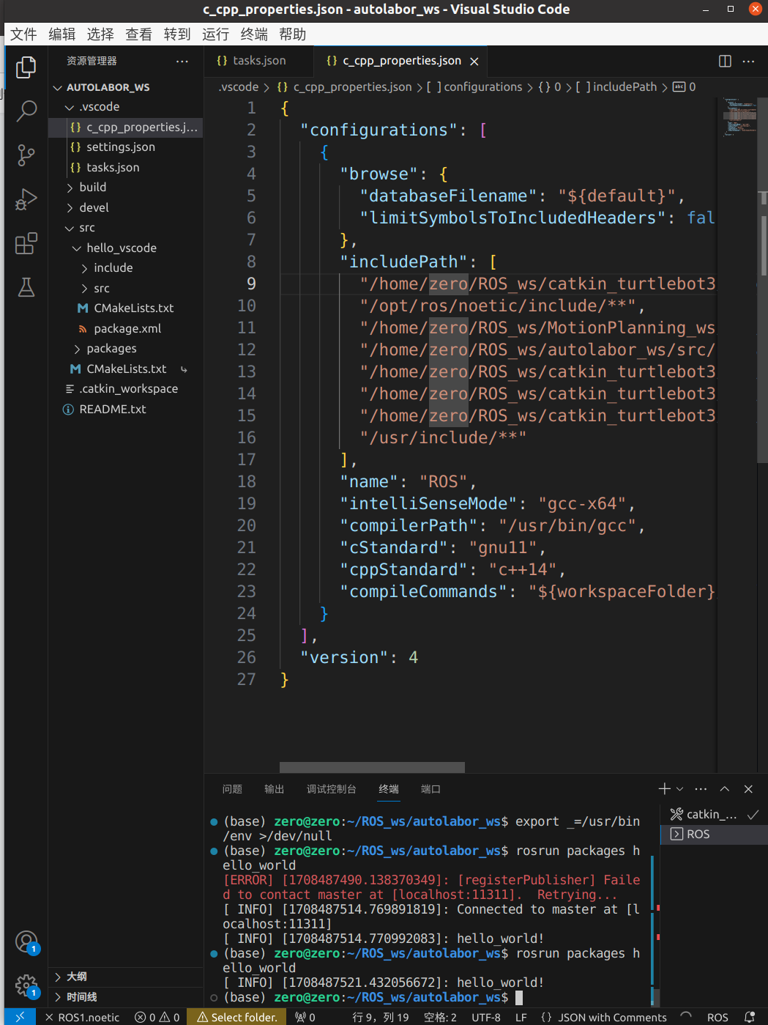
Task: Click the editor horizontal scrollbar
Action: point(372,767)
